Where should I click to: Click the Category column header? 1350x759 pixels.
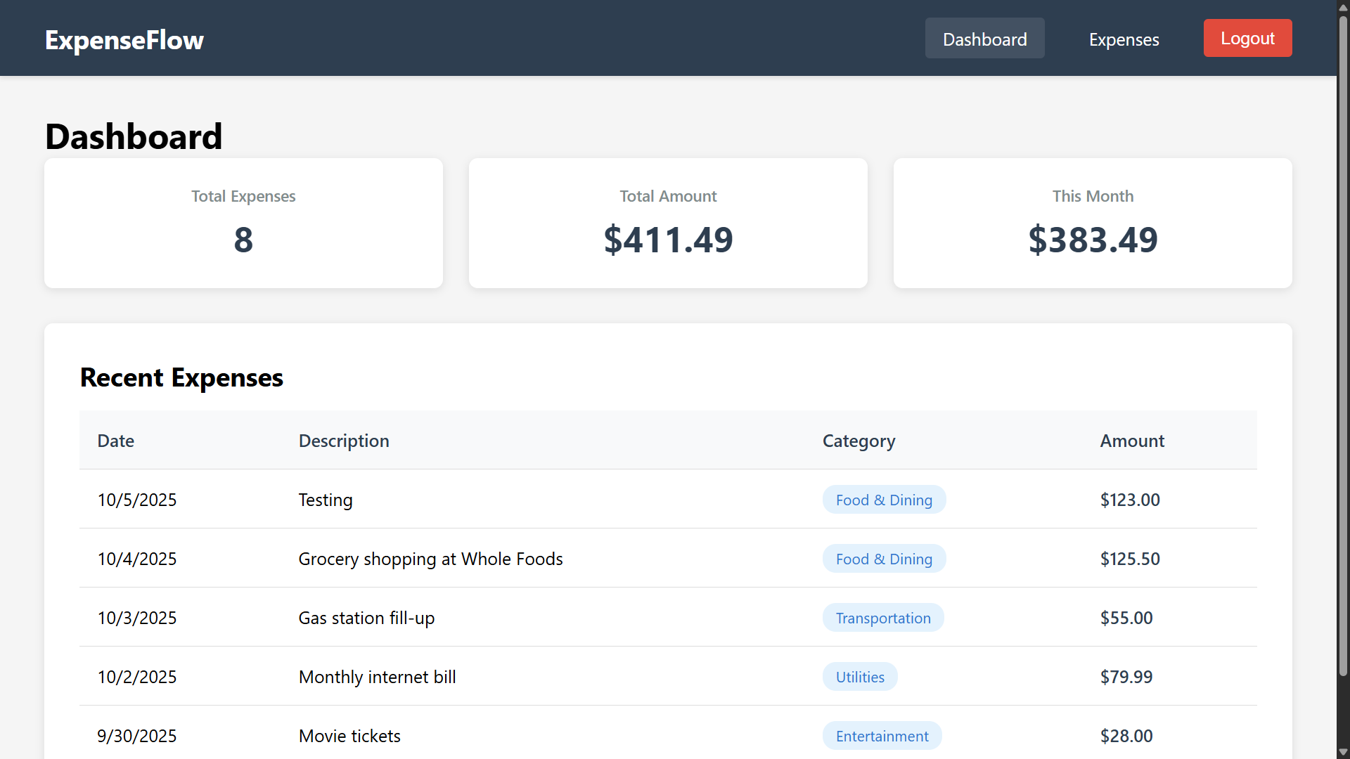pyautogui.click(x=859, y=441)
